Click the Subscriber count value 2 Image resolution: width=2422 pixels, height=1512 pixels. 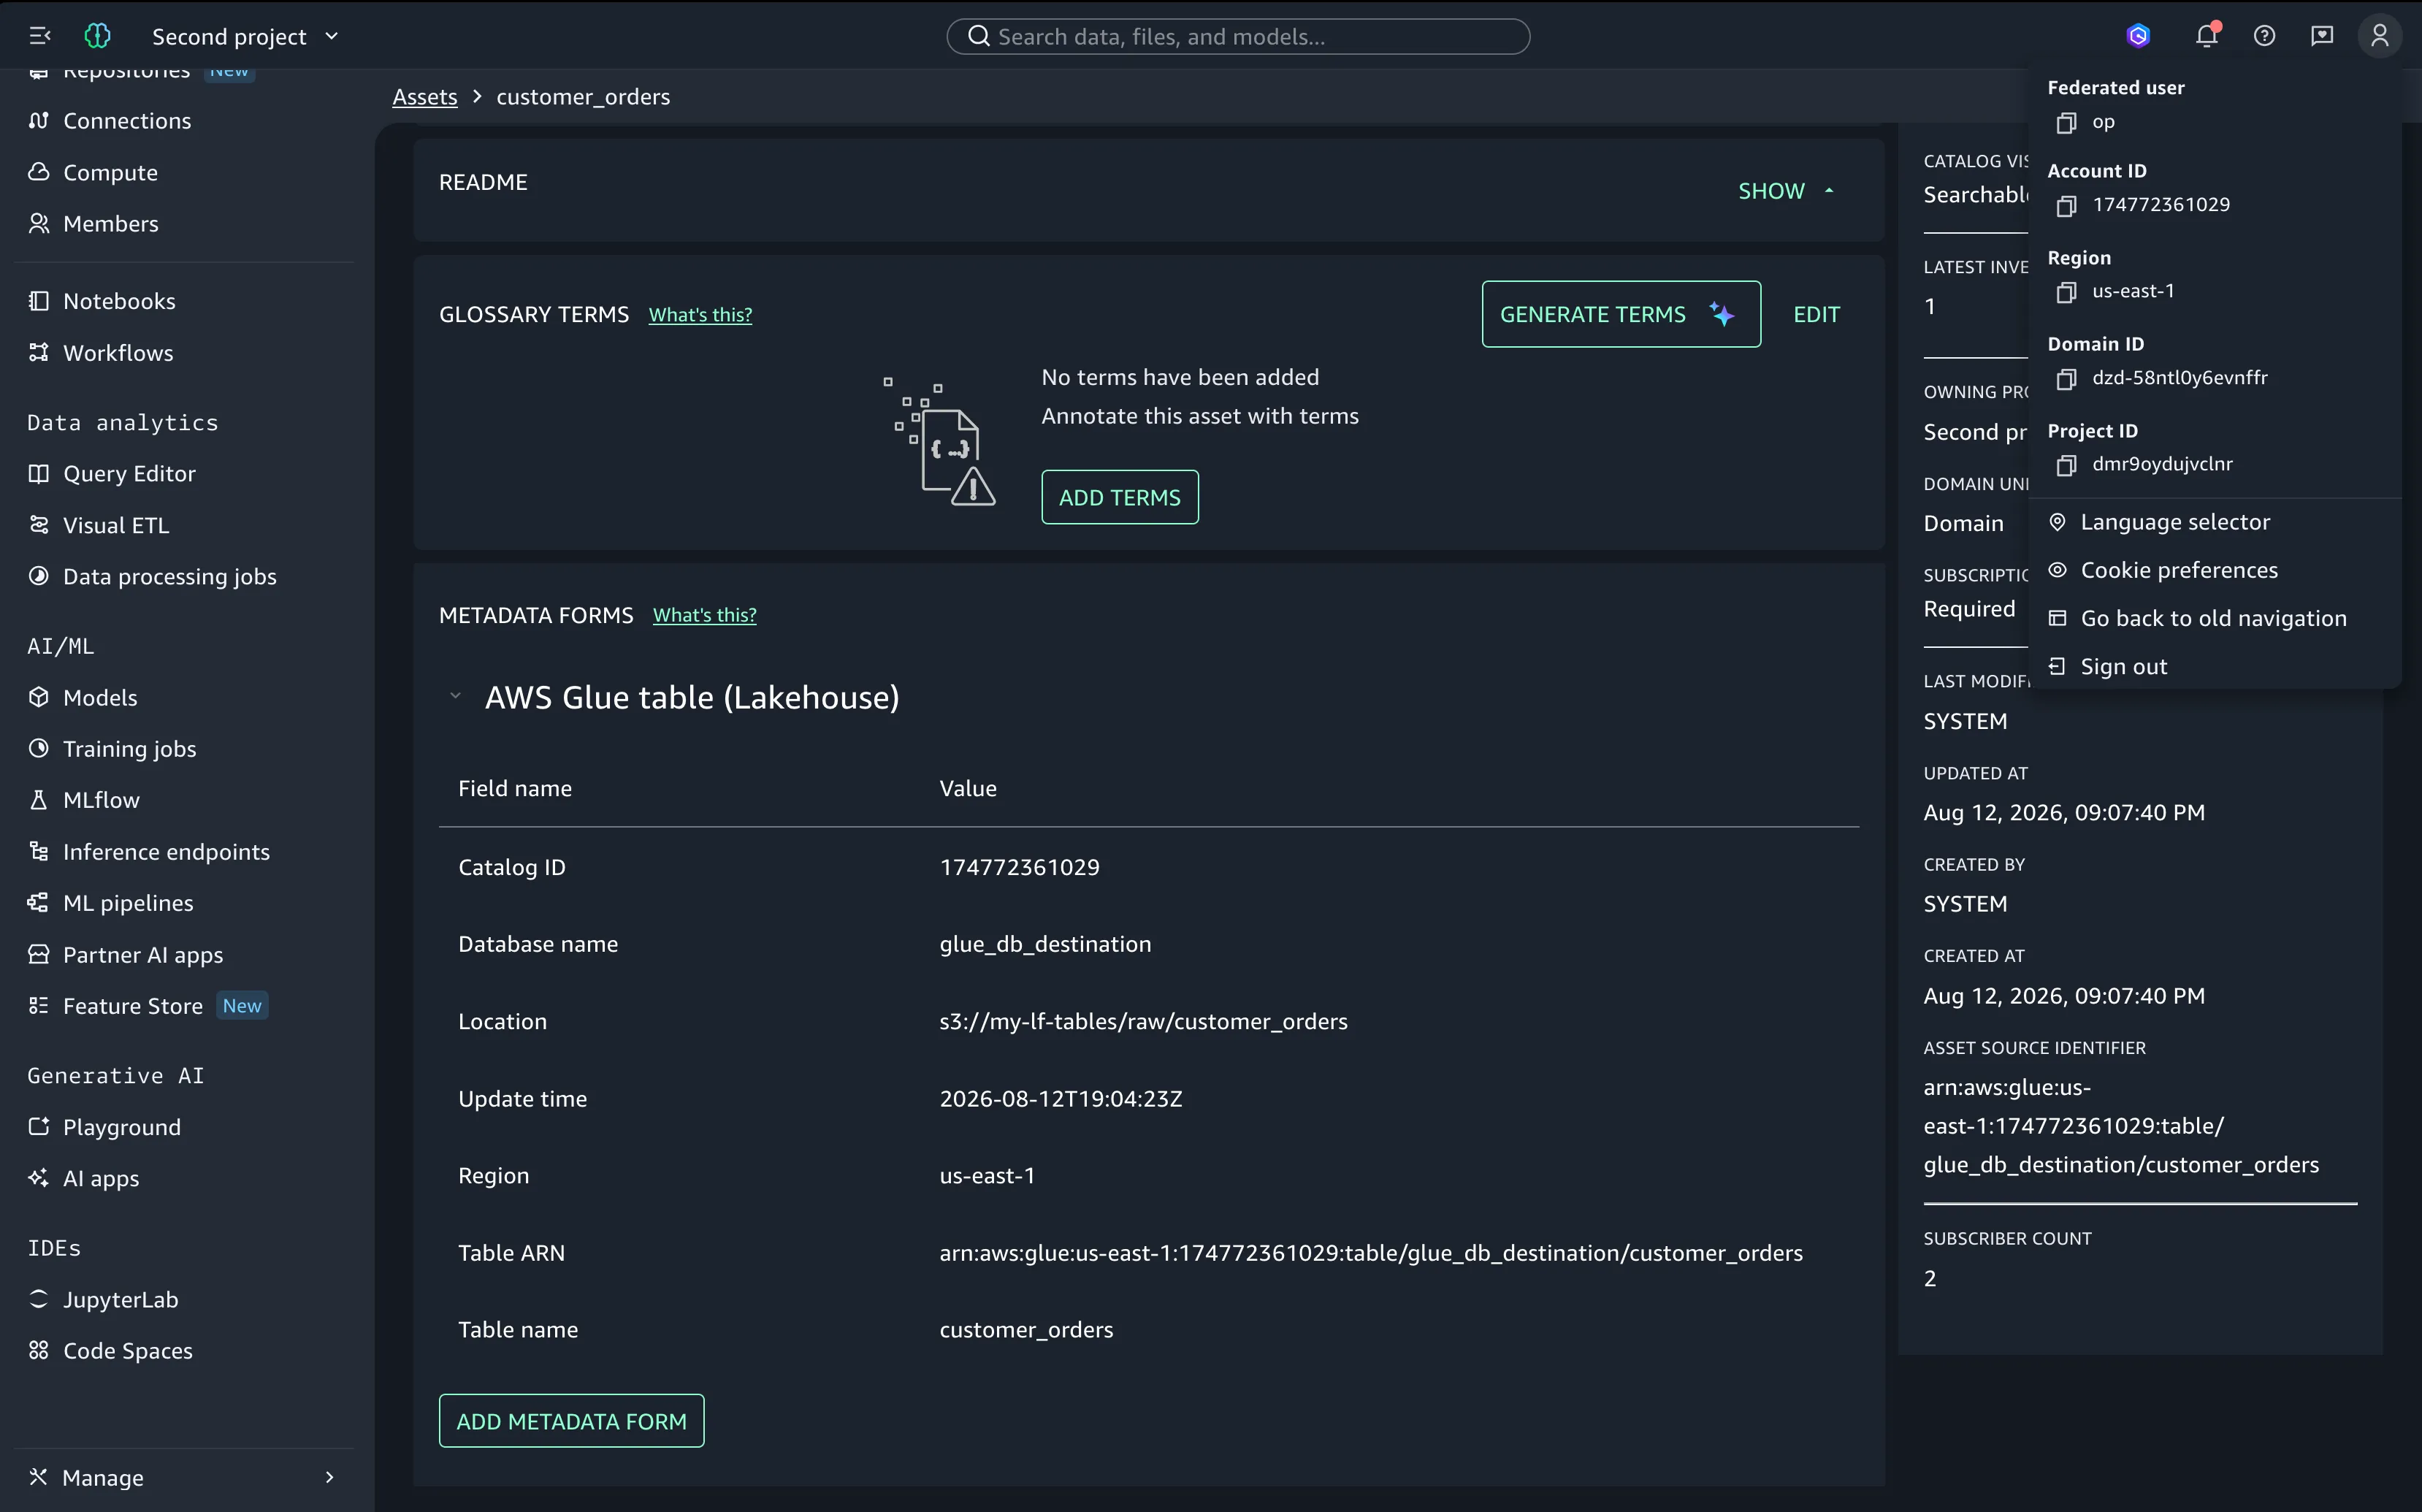1930,1279
